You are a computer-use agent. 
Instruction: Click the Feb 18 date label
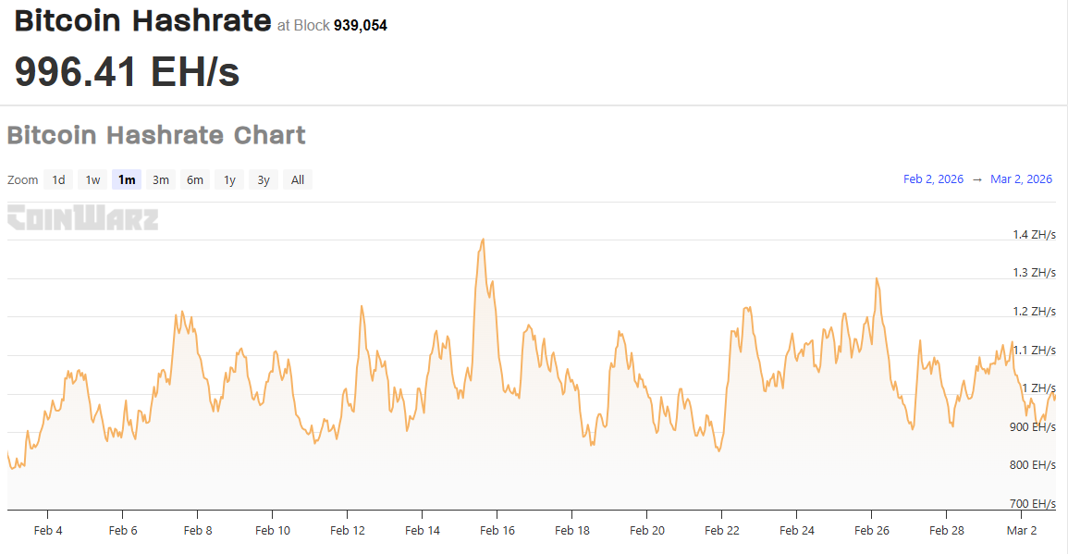(x=572, y=531)
